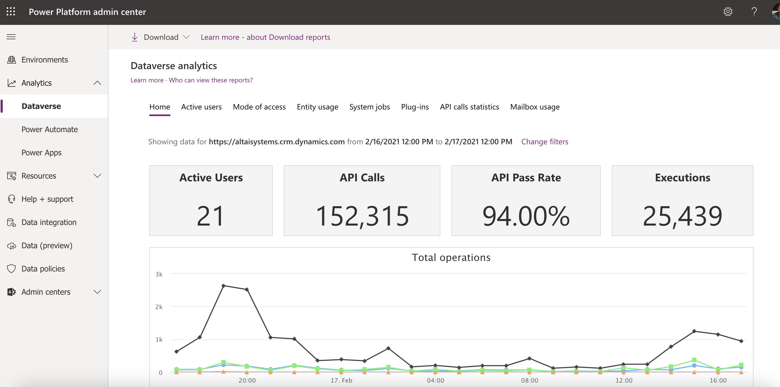Click the Environments globe icon
780x387 pixels.
click(x=12, y=60)
